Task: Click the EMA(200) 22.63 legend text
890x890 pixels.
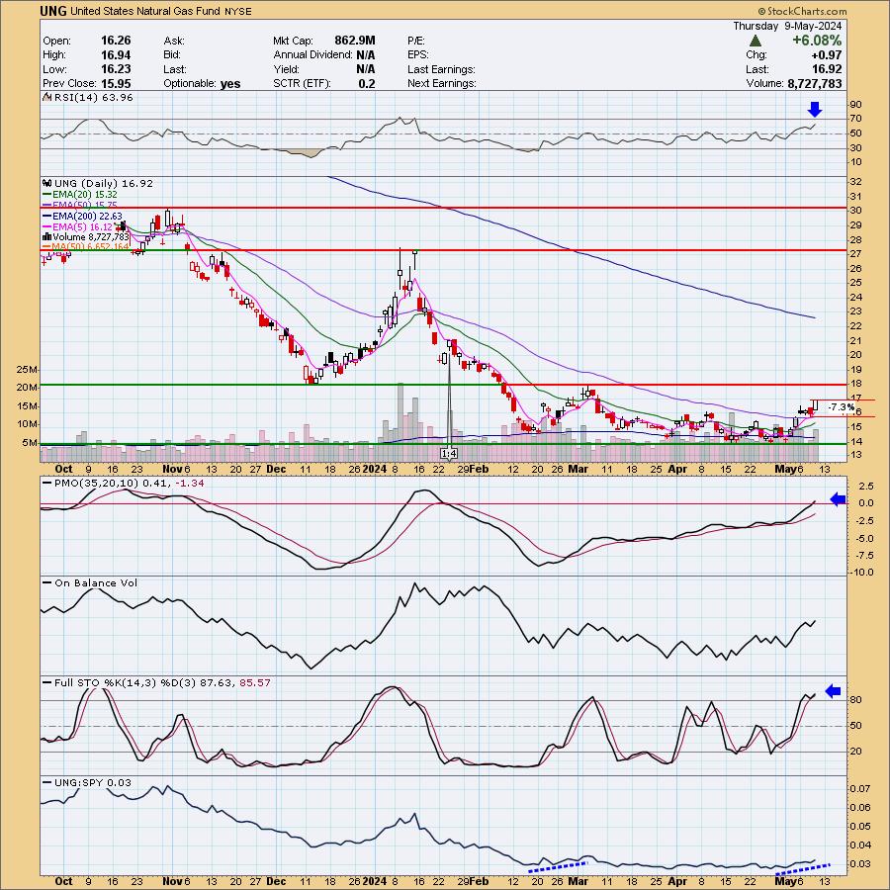Action: tap(87, 216)
